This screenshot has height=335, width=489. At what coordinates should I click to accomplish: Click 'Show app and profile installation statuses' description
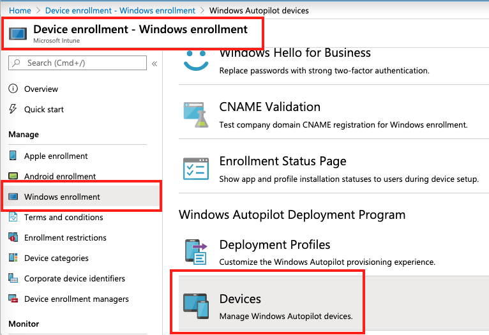click(x=349, y=179)
